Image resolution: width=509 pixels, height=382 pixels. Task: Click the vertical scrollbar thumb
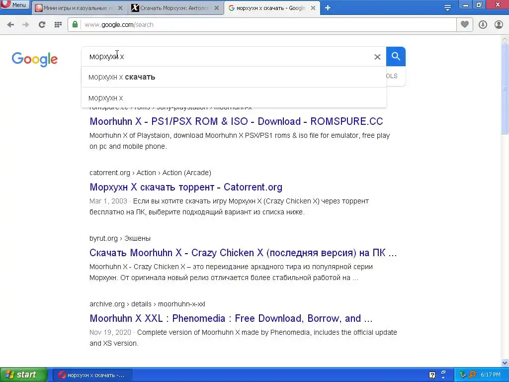[x=505, y=89]
